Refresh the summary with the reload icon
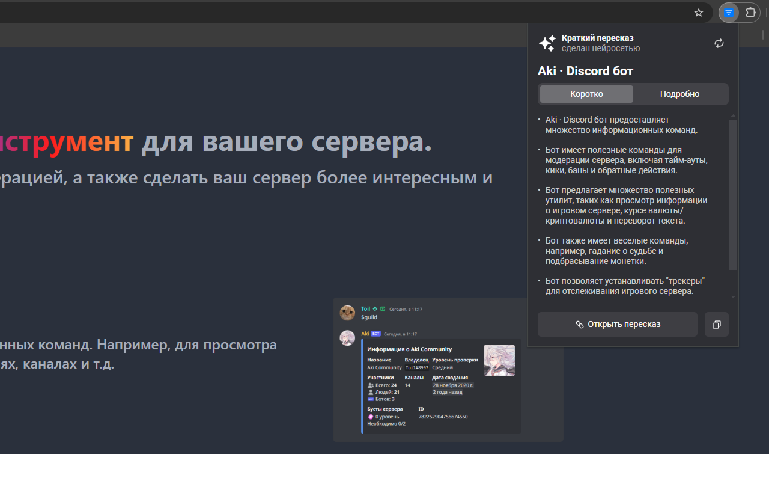769x481 pixels. coord(719,43)
